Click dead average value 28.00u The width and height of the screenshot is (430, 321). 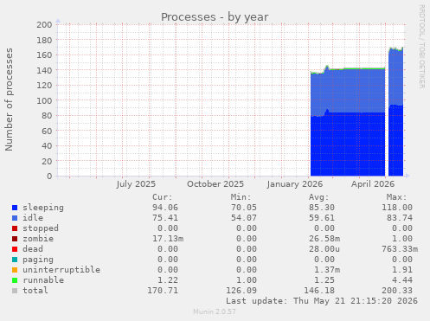[x=324, y=249]
